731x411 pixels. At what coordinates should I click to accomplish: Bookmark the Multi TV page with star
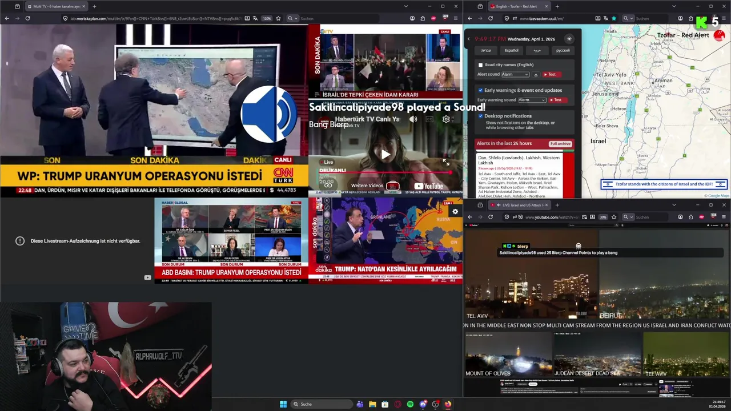click(278, 18)
